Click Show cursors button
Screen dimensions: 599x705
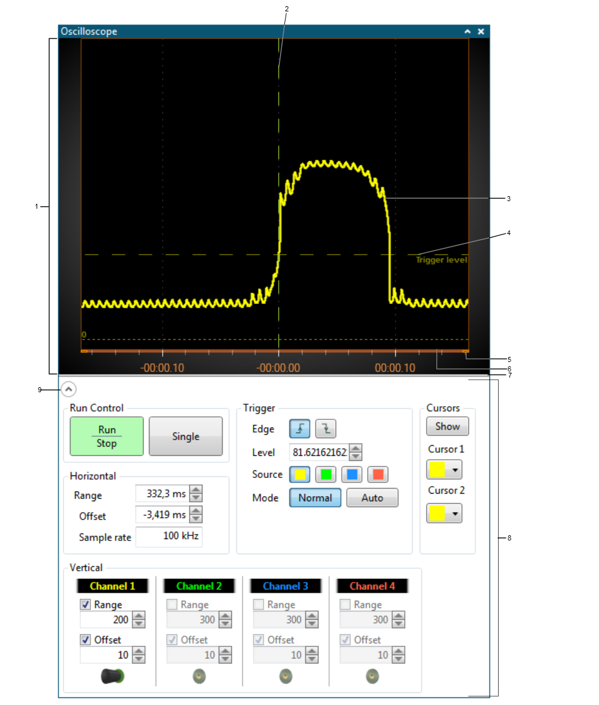point(447,426)
